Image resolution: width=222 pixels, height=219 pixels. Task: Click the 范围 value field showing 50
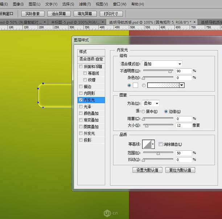(x=184, y=153)
